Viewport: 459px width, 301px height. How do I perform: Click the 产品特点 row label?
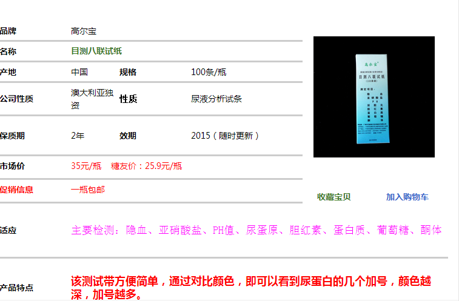click(16, 288)
